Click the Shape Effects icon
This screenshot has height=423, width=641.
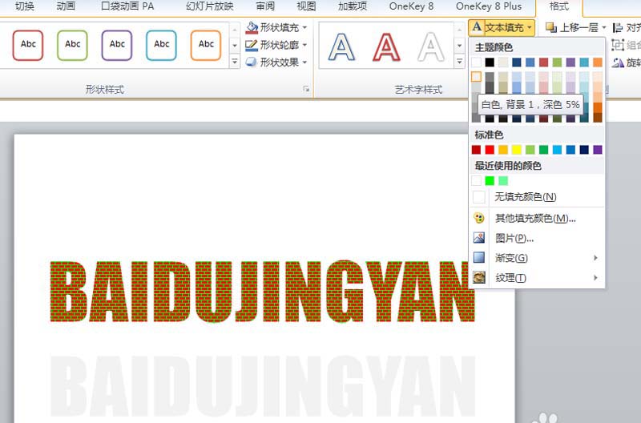pyautogui.click(x=252, y=62)
